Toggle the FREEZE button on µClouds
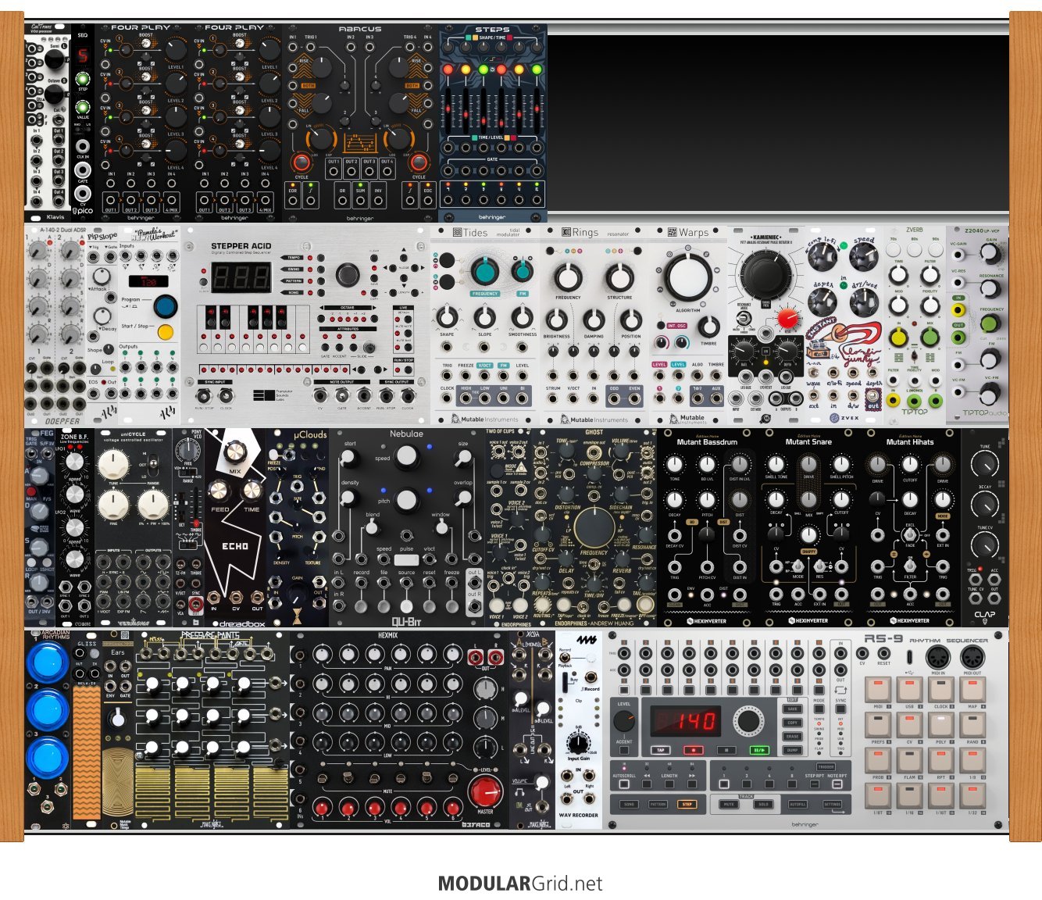Screen dimensions: 1042x900 tap(275, 453)
